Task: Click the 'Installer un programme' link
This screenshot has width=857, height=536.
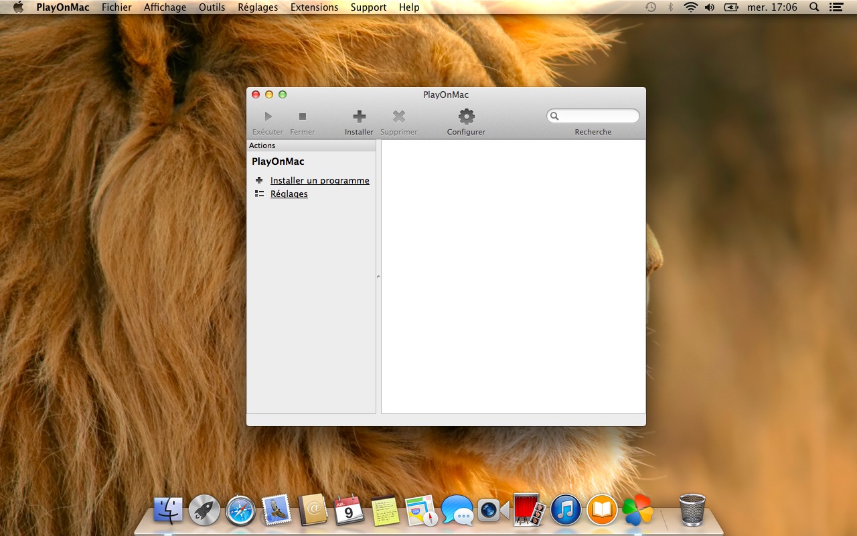Action: [x=319, y=180]
